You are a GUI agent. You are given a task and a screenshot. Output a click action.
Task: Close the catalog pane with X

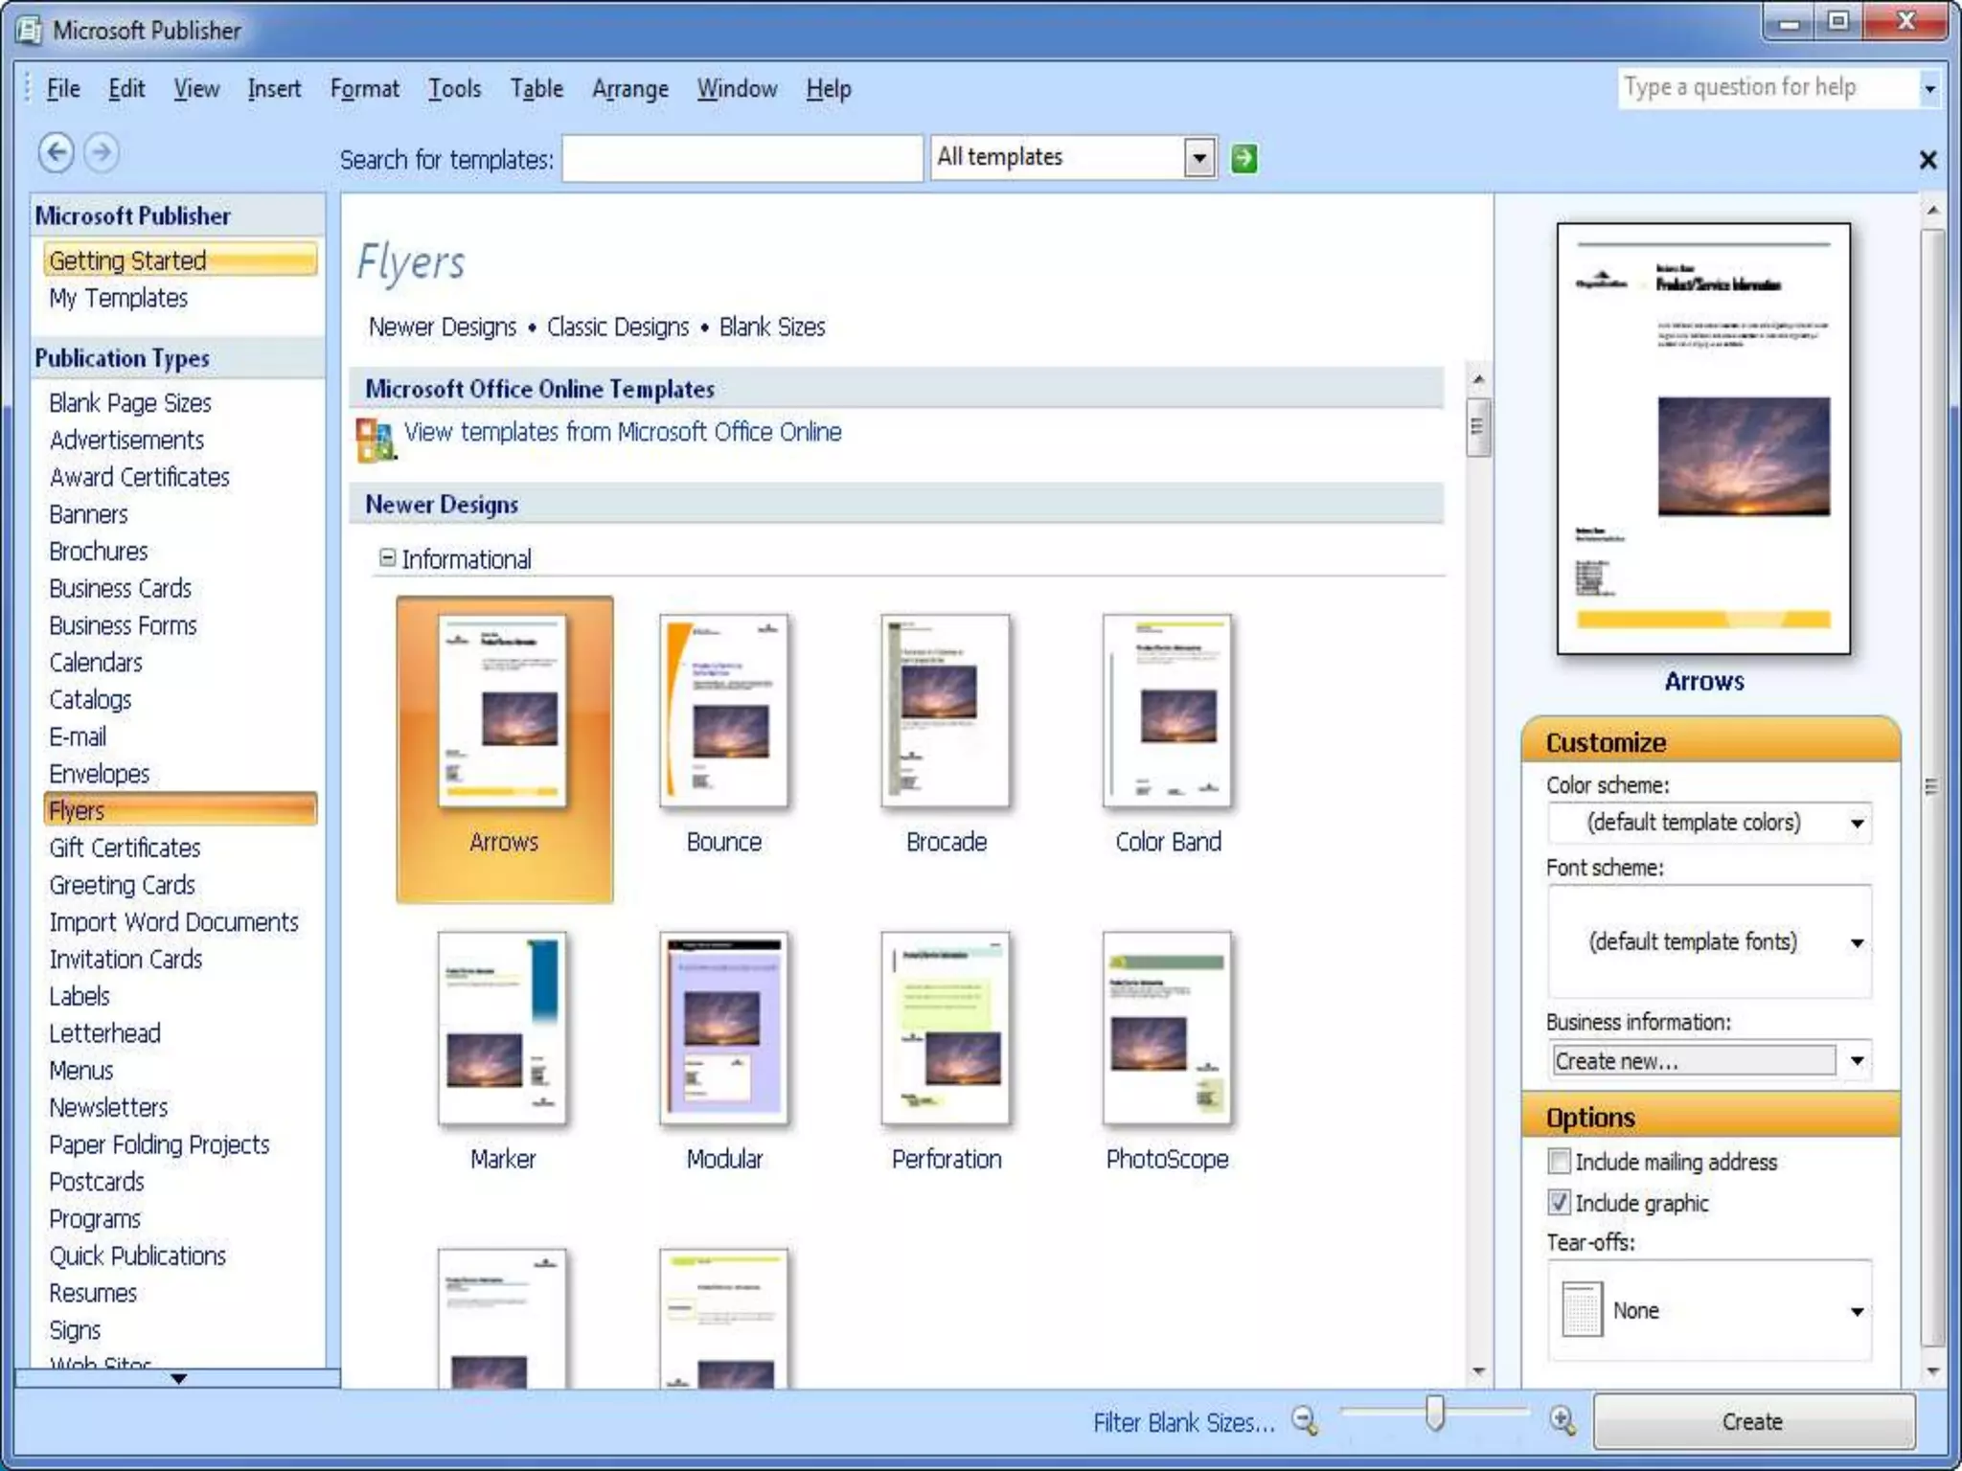point(1928,160)
